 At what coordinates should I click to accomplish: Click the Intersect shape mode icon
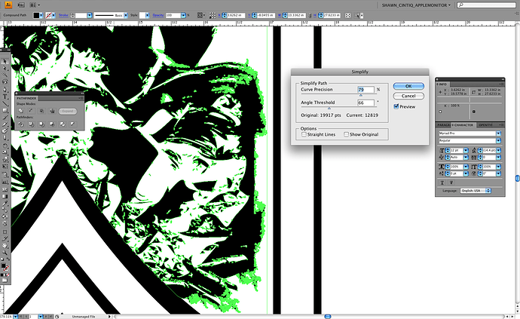click(41, 111)
